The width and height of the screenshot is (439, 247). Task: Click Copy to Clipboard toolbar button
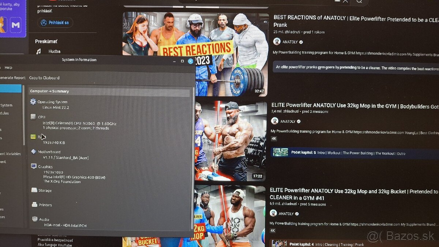[44, 78]
